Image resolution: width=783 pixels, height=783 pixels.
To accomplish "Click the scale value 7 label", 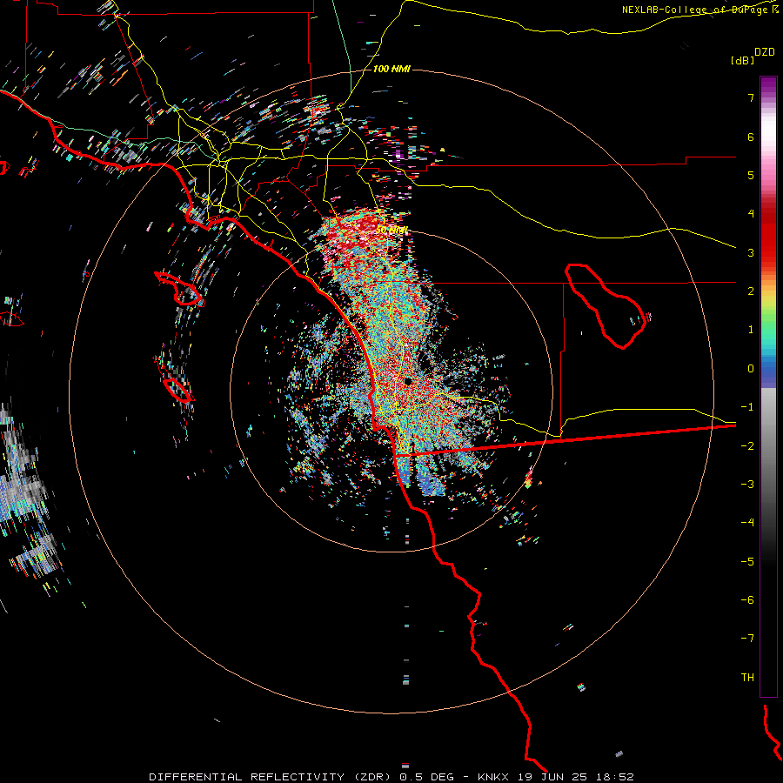I will click(751, 97).
